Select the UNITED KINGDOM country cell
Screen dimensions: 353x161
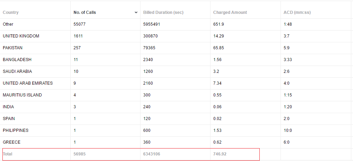tap(21, 36)
